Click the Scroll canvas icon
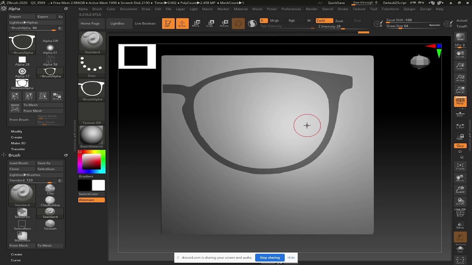 (460, 54)
